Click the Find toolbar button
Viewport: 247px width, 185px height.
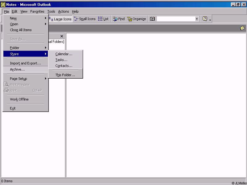click(119, 19)
